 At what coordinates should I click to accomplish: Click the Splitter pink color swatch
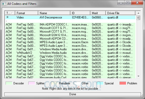point(32,83)
